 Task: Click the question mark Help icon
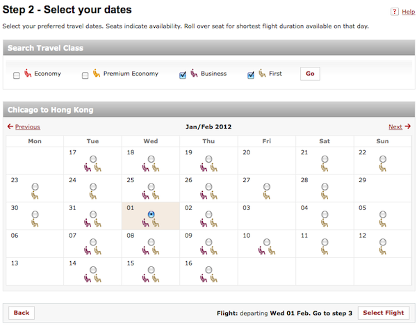(394, 11)
